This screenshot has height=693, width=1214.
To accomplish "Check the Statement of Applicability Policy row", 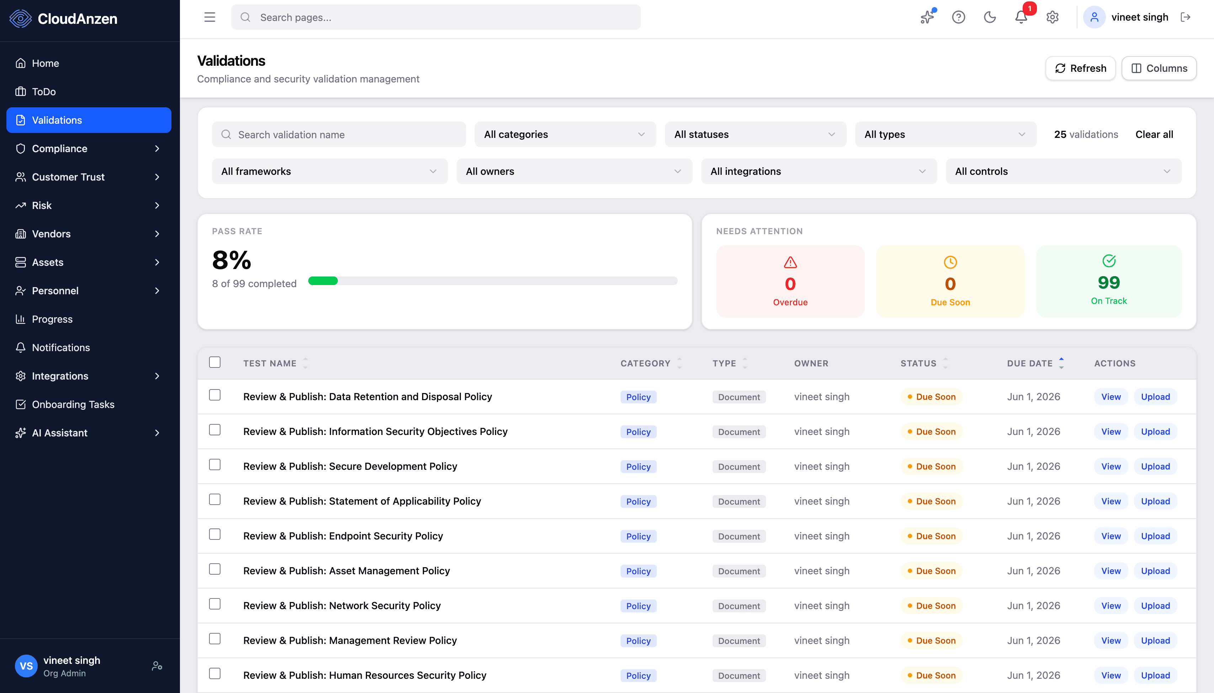I will (215, 499).
